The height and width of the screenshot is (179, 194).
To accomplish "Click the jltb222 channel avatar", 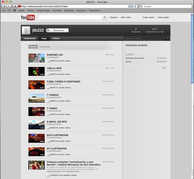I will point(26,30).
